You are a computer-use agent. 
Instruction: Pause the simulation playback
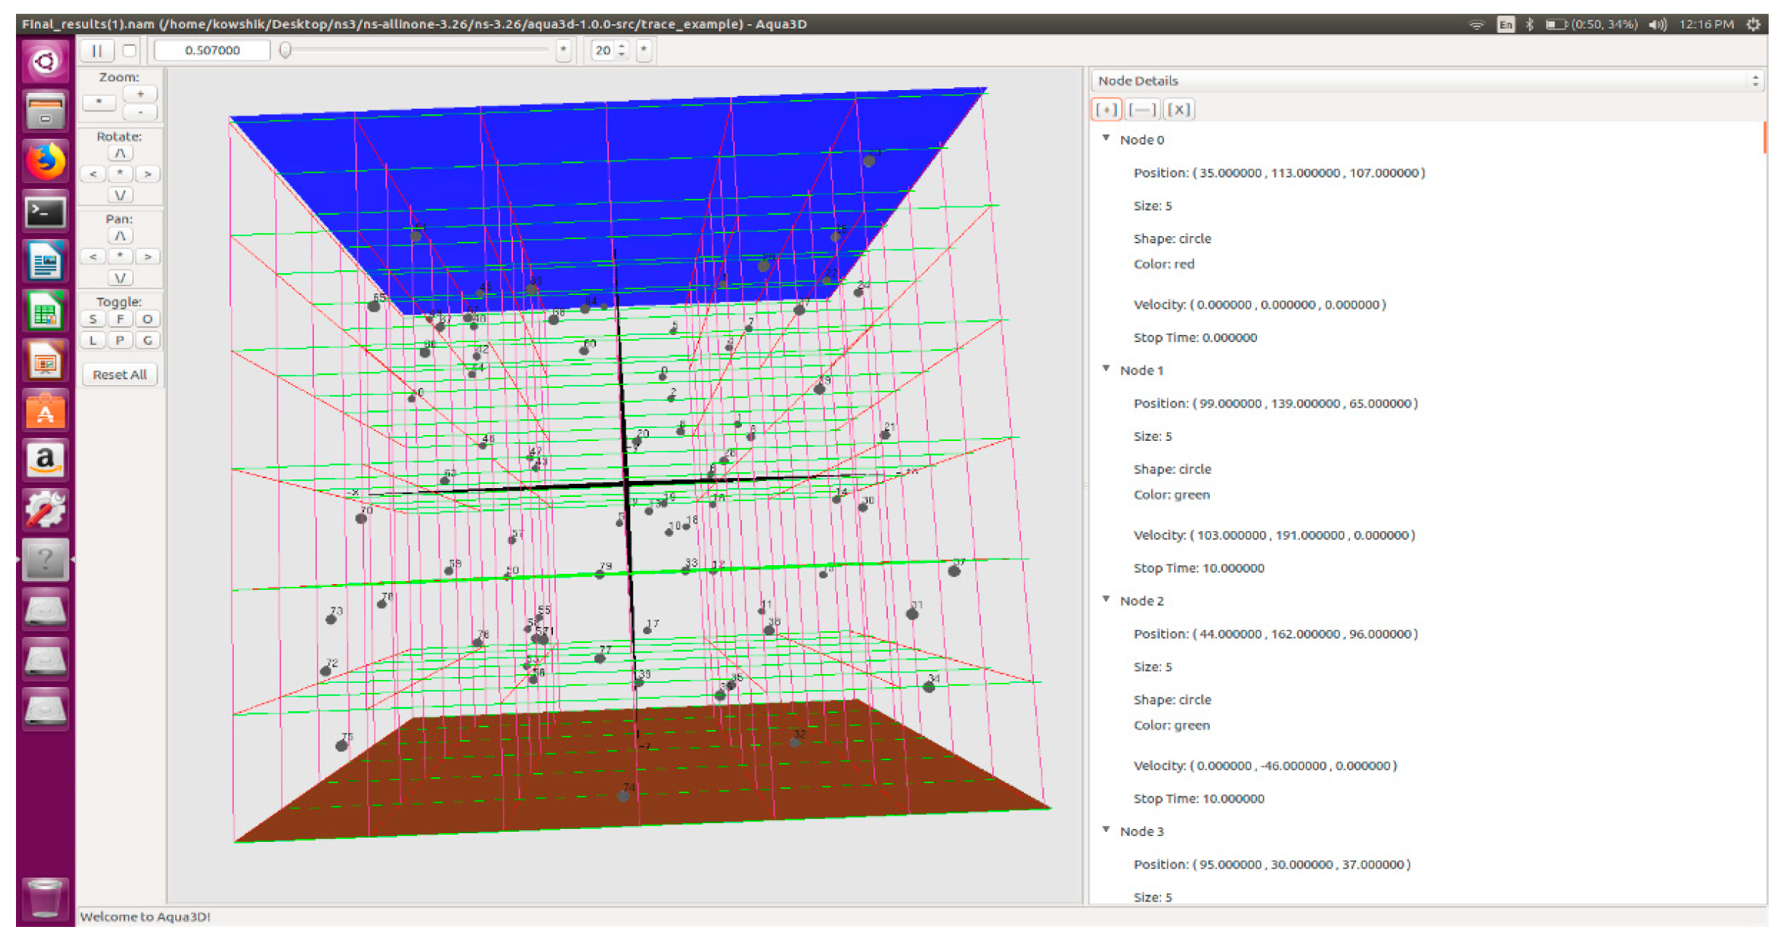tap(97, 50)
